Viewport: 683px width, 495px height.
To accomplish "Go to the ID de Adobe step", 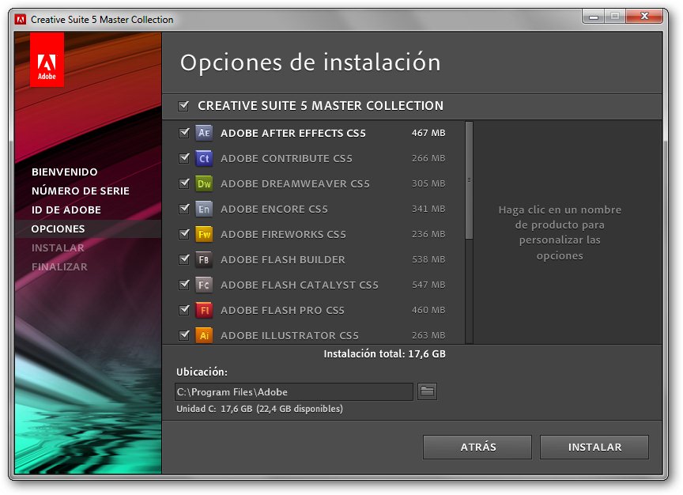I will point(66,210).
